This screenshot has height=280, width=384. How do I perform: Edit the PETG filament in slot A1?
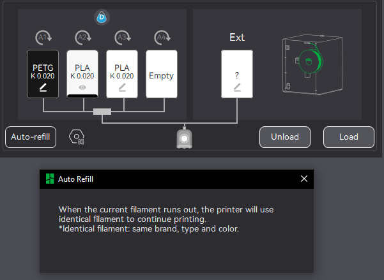43,87
